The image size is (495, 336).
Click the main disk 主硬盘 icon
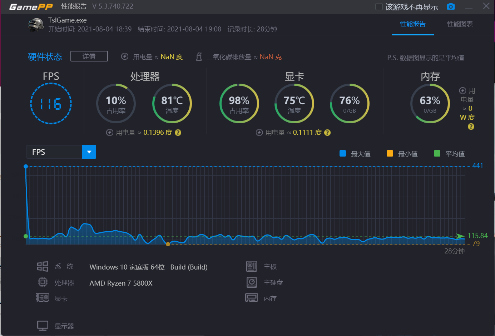(252, 282)
